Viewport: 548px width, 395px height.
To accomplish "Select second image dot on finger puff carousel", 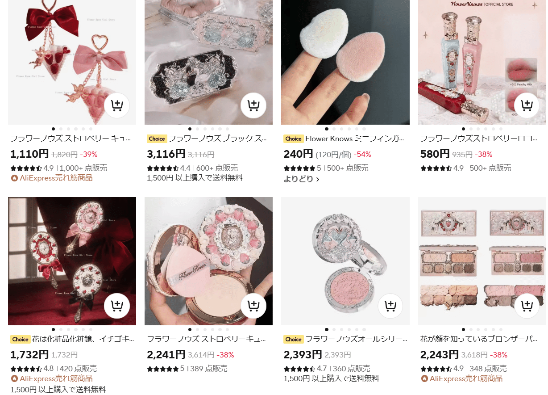I will pos(334,129).
